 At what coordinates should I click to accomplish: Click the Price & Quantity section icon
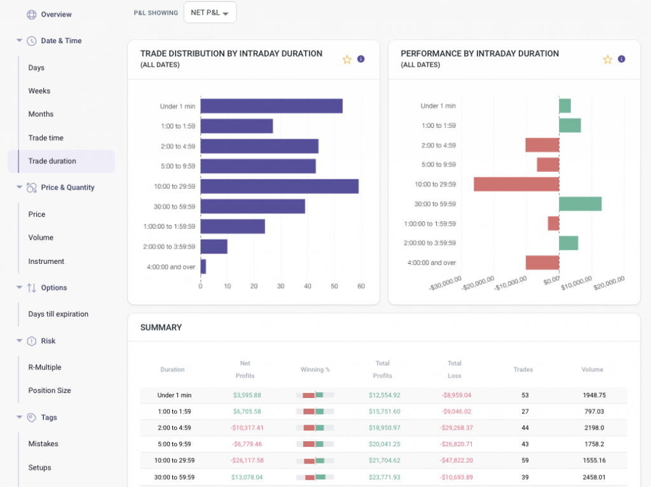[x=33, y=188]
